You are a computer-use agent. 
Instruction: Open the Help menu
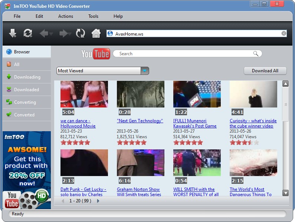pyautogui.click(x=118, y=16)
